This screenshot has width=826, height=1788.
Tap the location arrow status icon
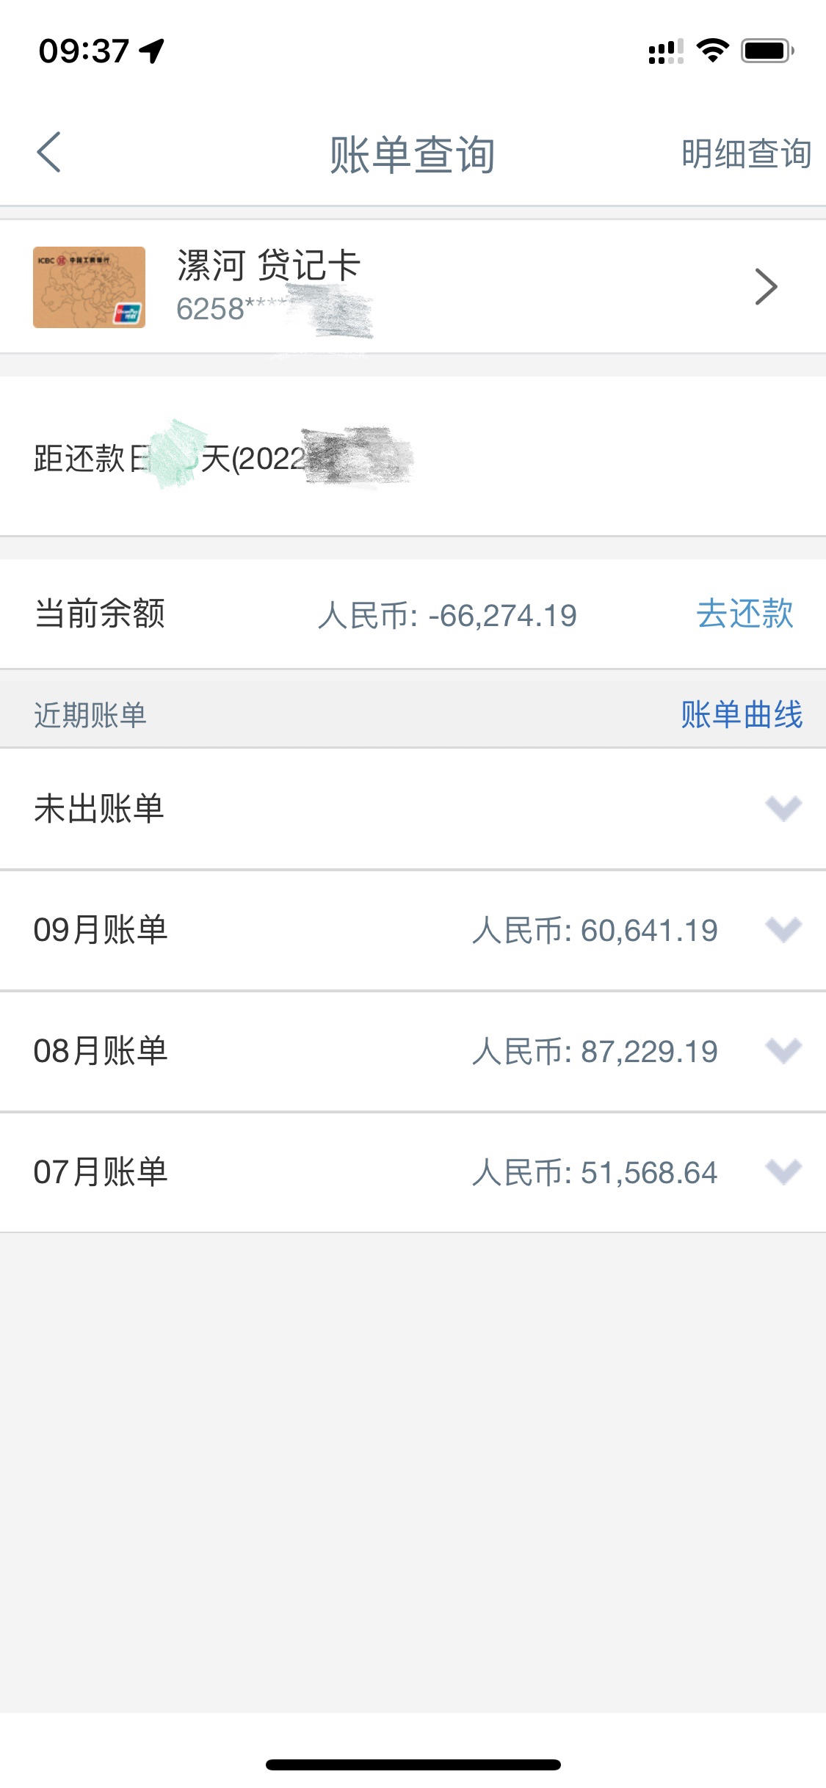[153, 51]
